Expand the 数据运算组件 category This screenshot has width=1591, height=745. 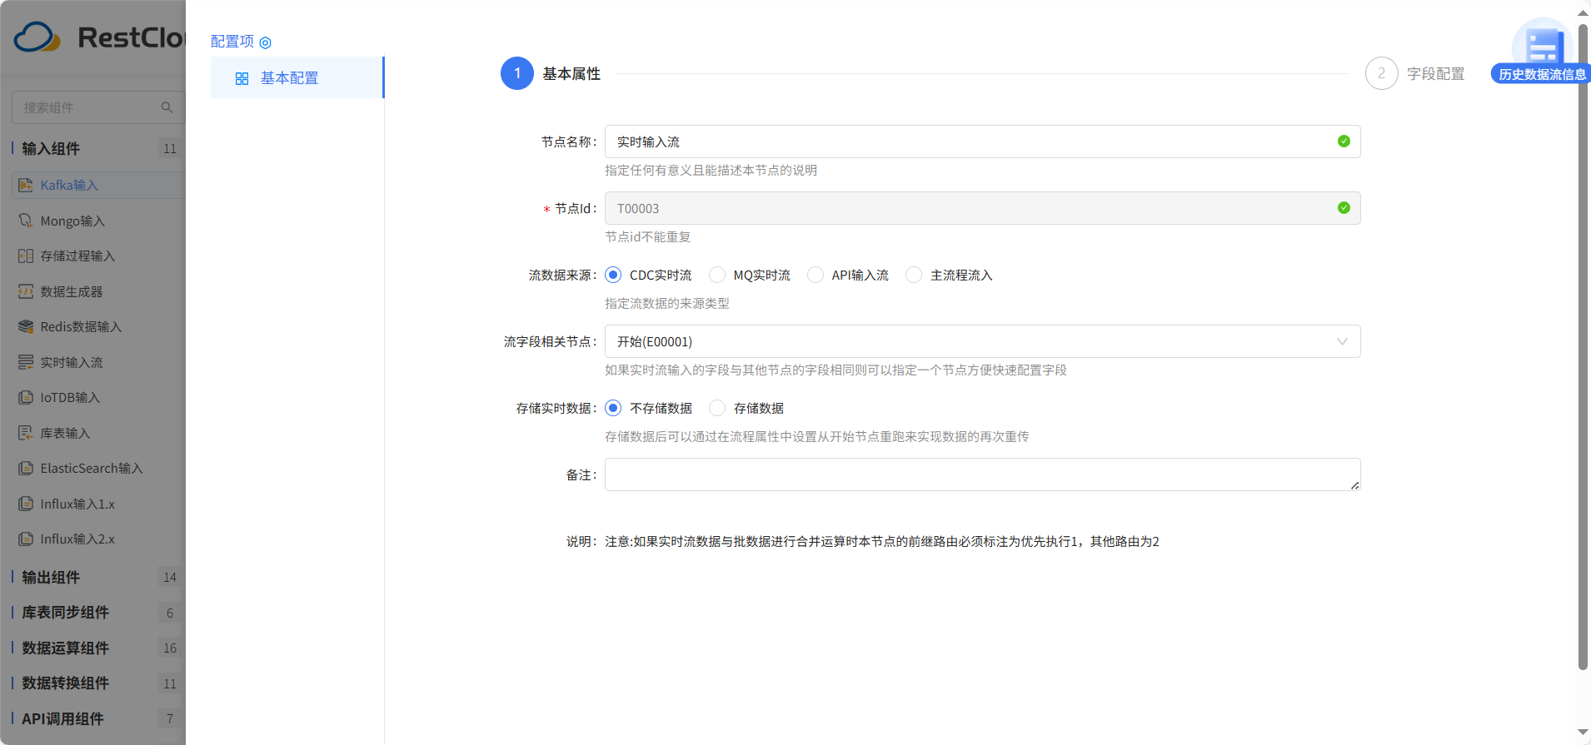[x=65, y=648]
